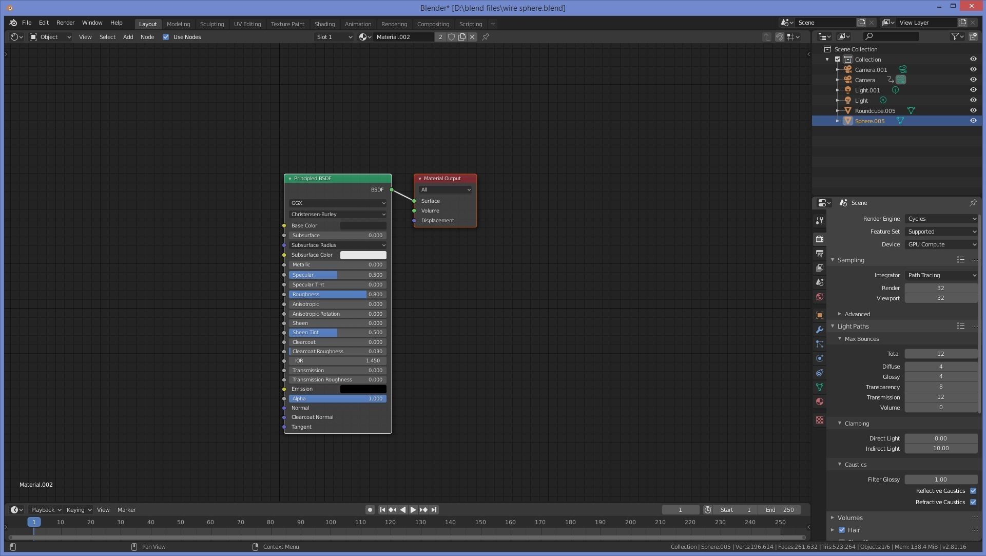Image resolution: width=986 pixels, height=556 pixels.
Task: Open the Texture properties checker icon
Action: click(820, 420)
